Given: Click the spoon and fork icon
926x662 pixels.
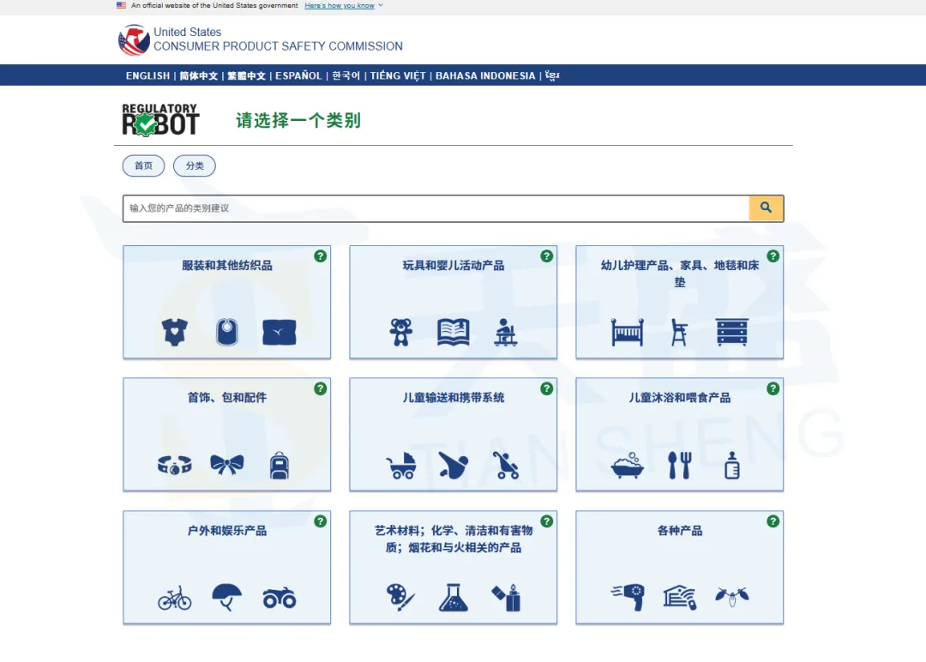Looking at the screenshot, I should pyautogui.click(x=679, y=466).
